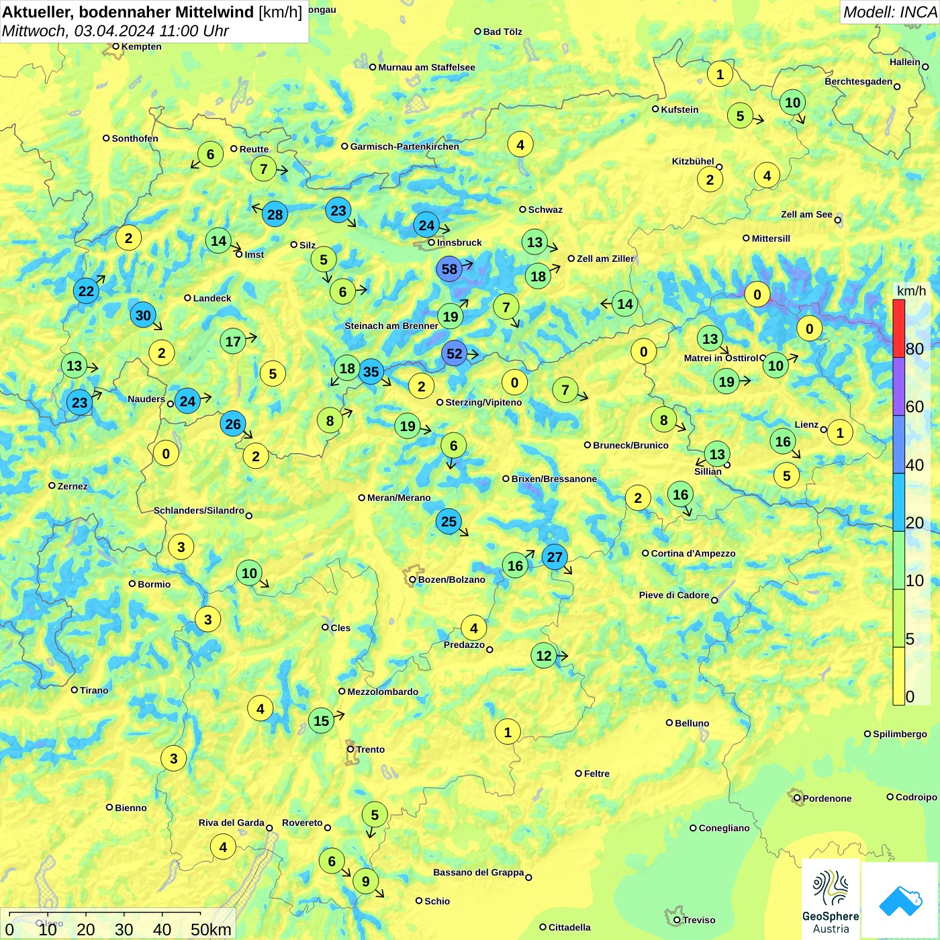Select the 5 km/h marker near Rovereto

(x=375, y=814)
